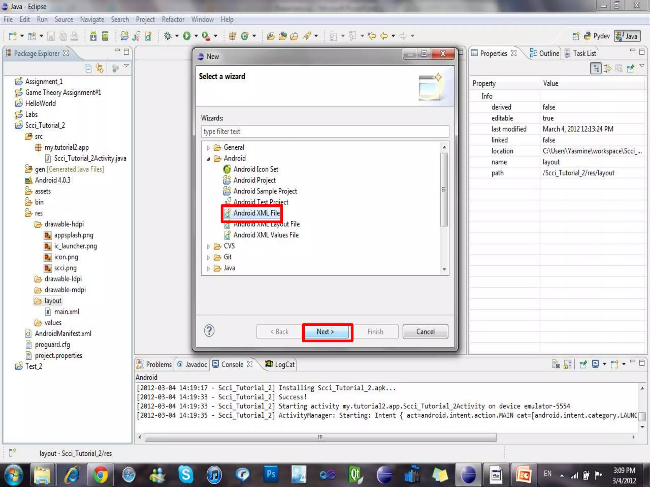
Task: Open Debug dropdown arrow in toolbar
Action: coord(177,36)
